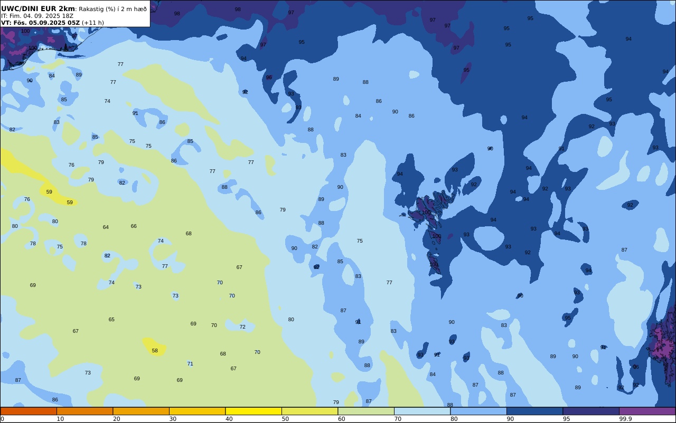This screenshot has height=423, width=676.
Task: Click the 30–40 golden legend segment
Action: 197,411
